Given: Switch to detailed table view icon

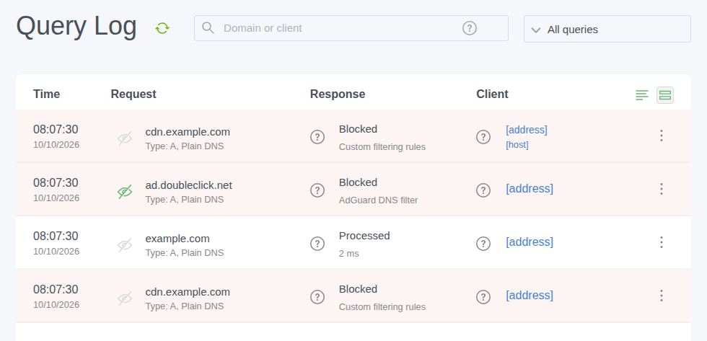Looking at the screenshot, I should (x=665, y=95).
